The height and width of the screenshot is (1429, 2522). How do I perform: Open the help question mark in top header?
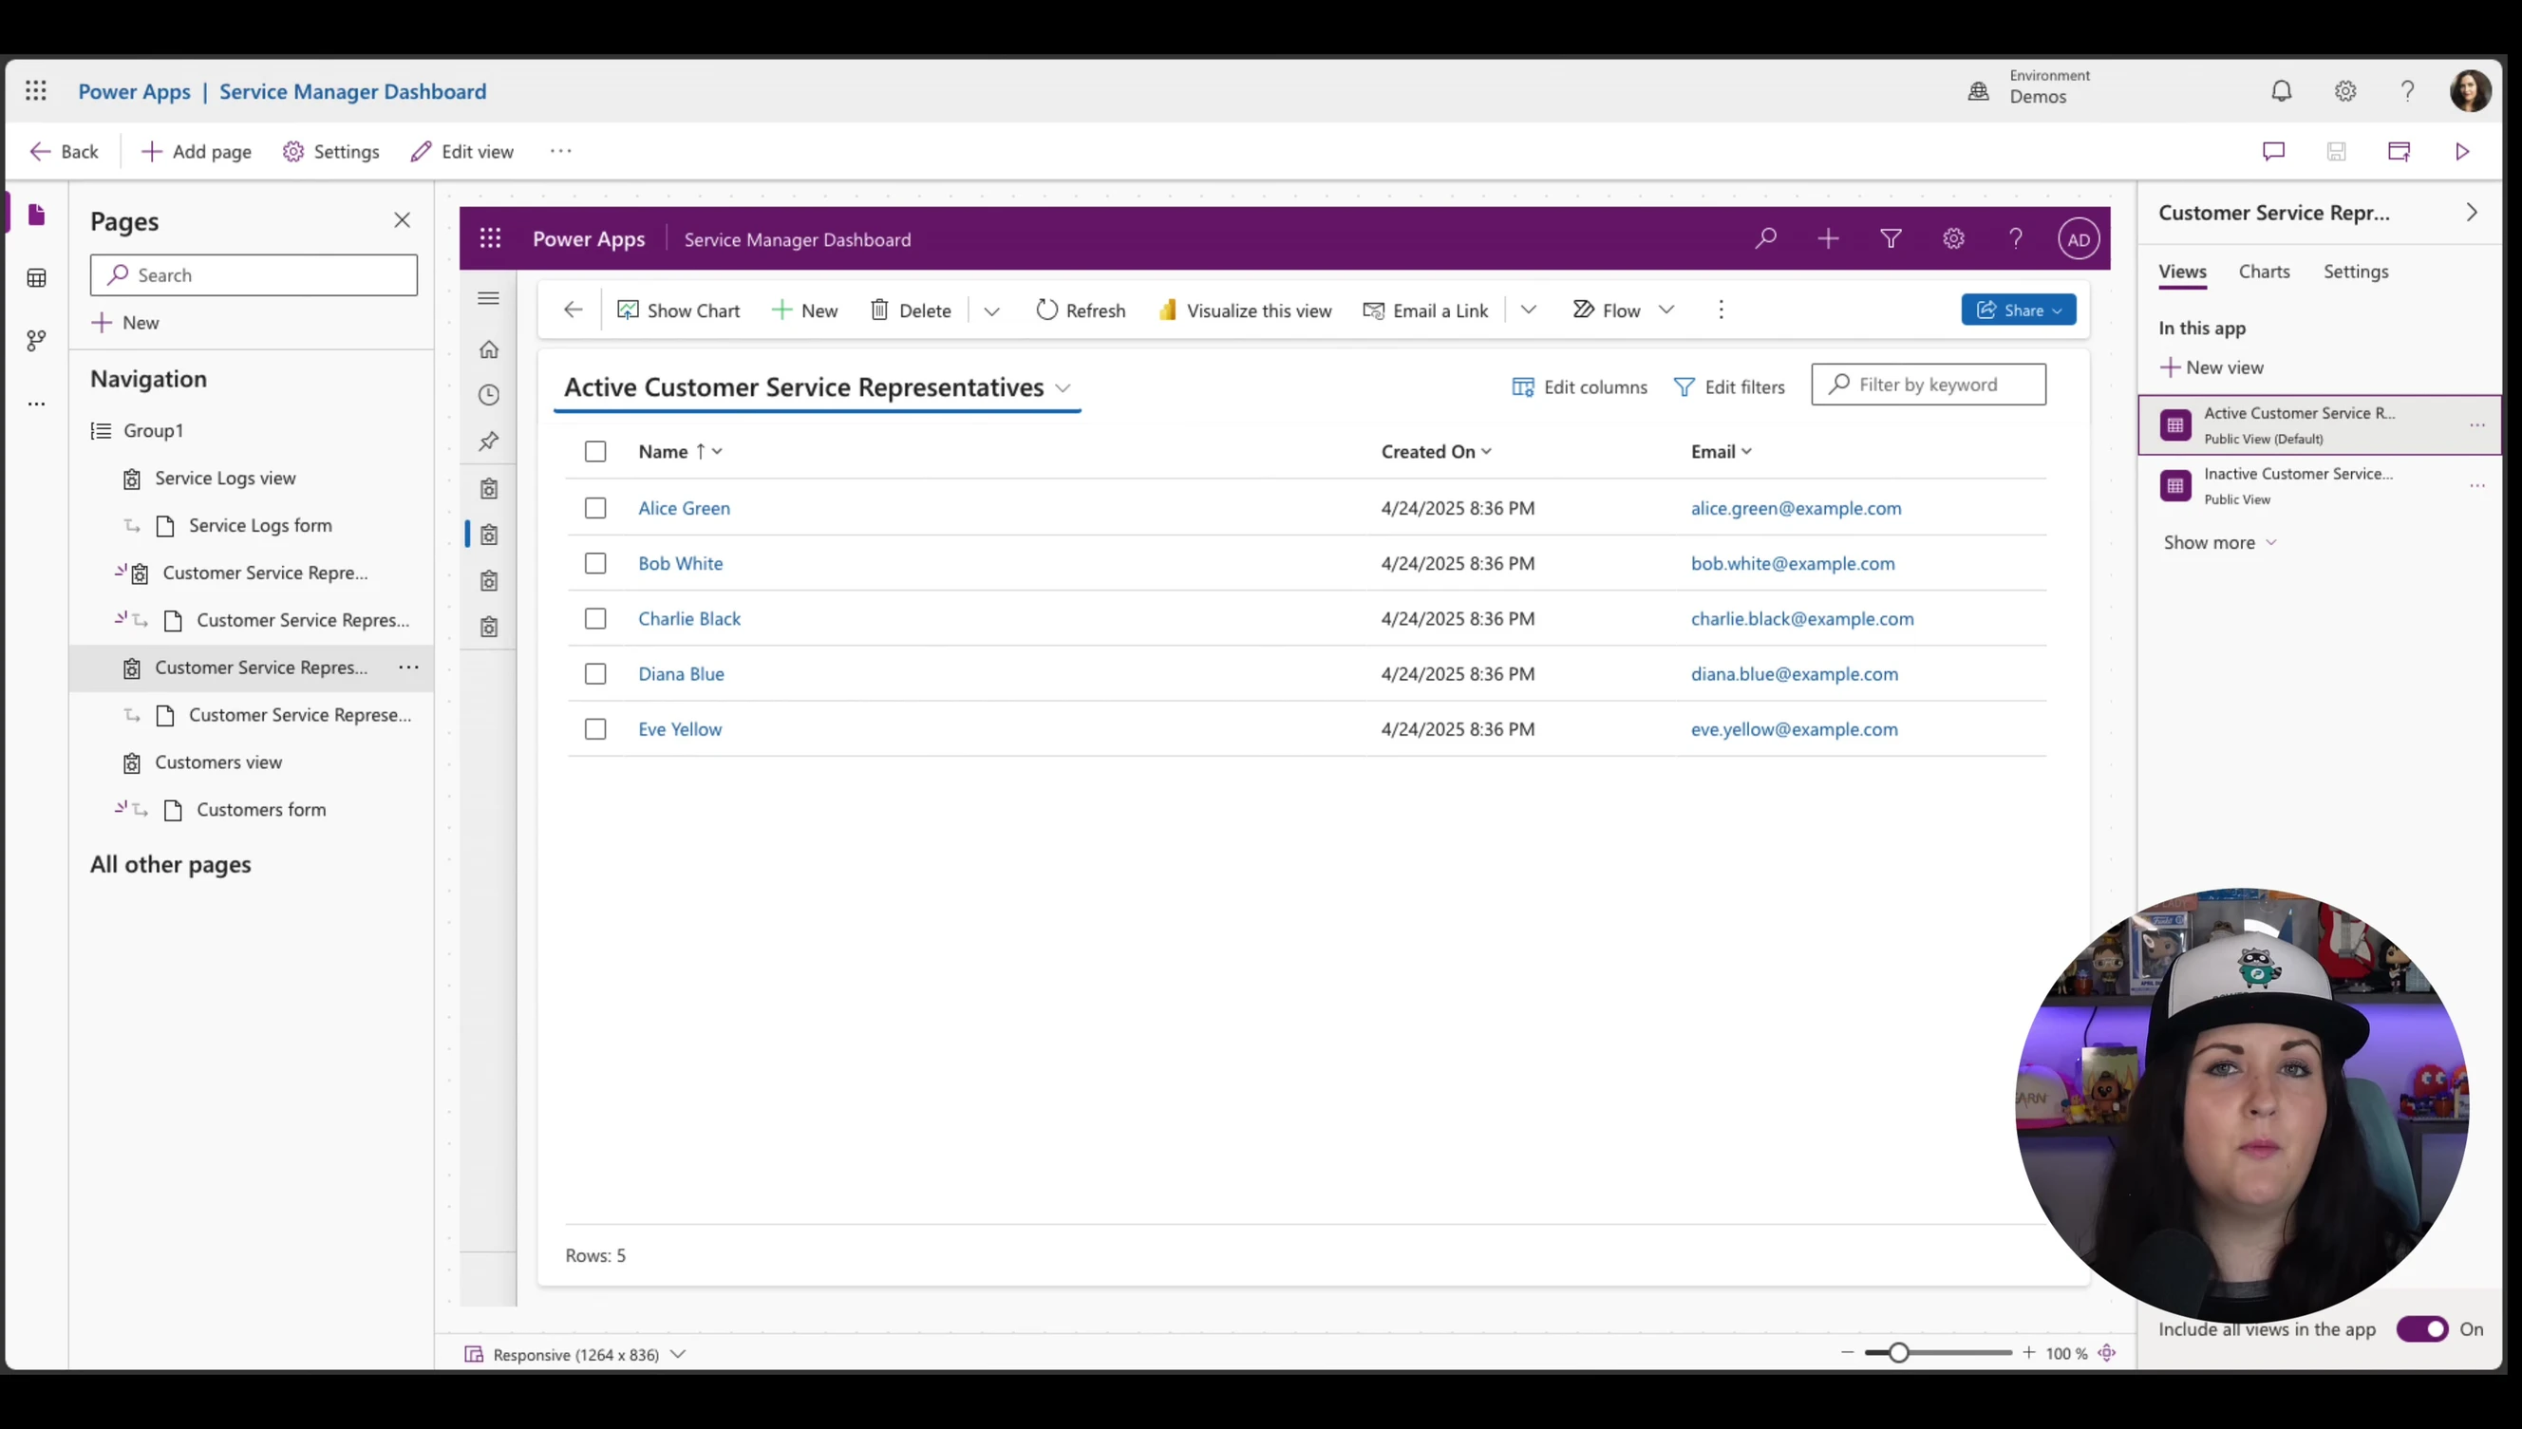click(2407, 91)
